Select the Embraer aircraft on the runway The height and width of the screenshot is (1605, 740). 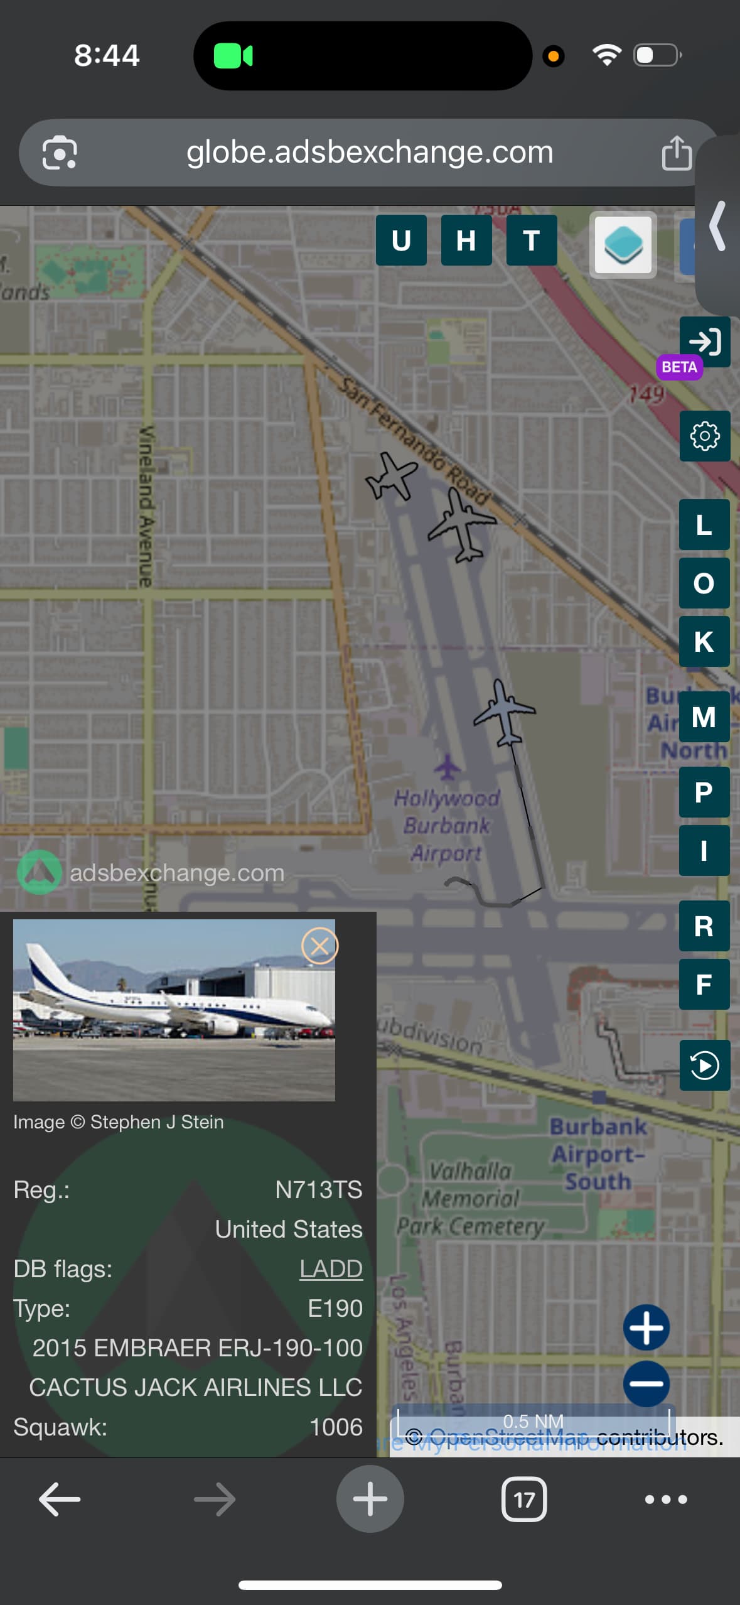pos(505,712)
